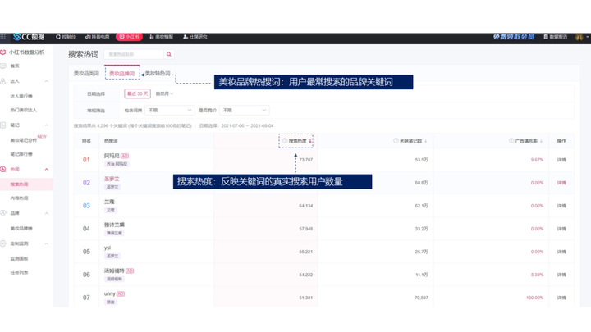Open the 美妆情报 nav item
The image size is (591, 332).
click(x=162, y=37)
